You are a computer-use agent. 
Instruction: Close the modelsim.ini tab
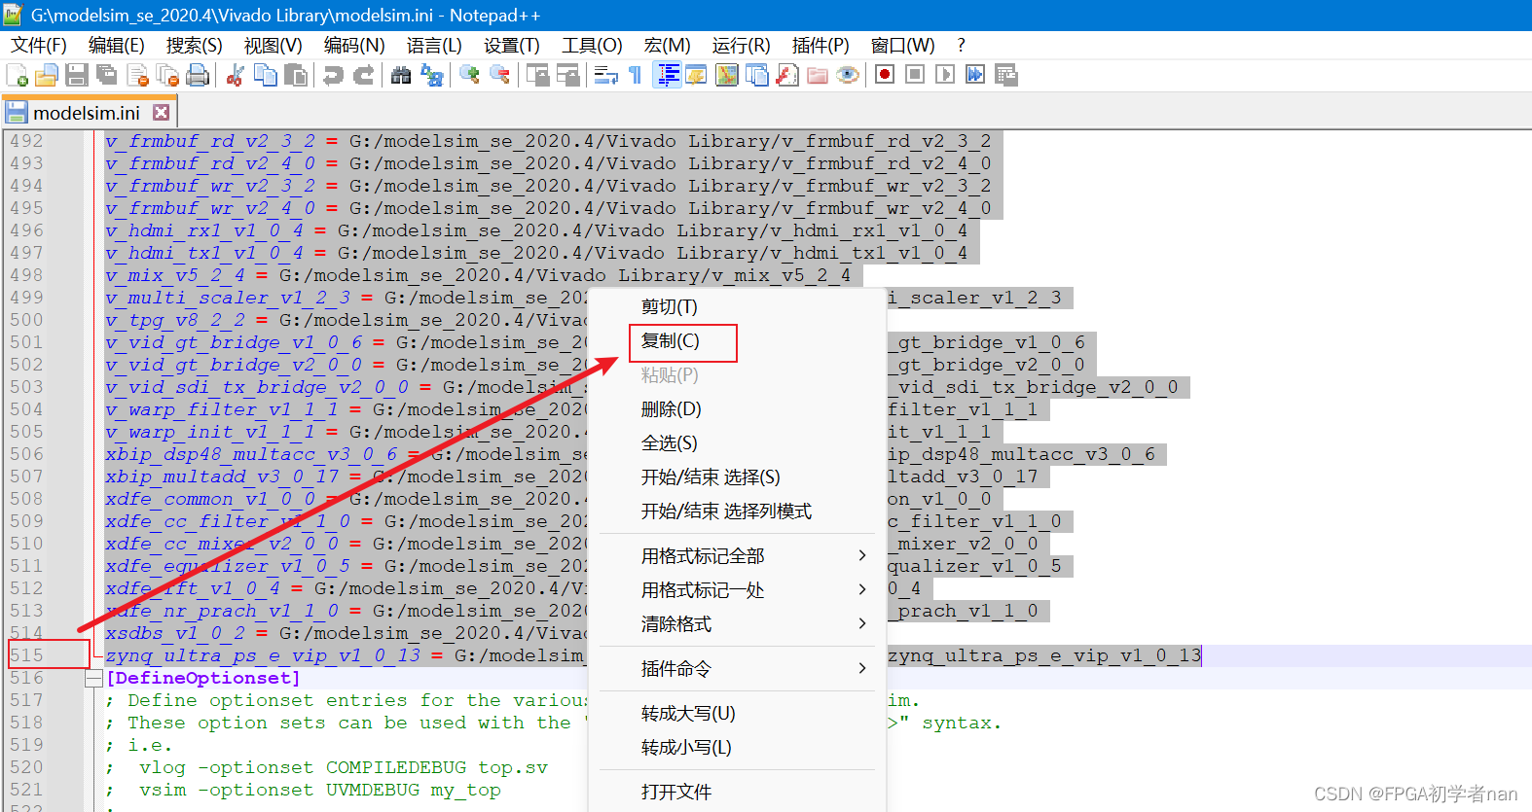tap(162, 113)
